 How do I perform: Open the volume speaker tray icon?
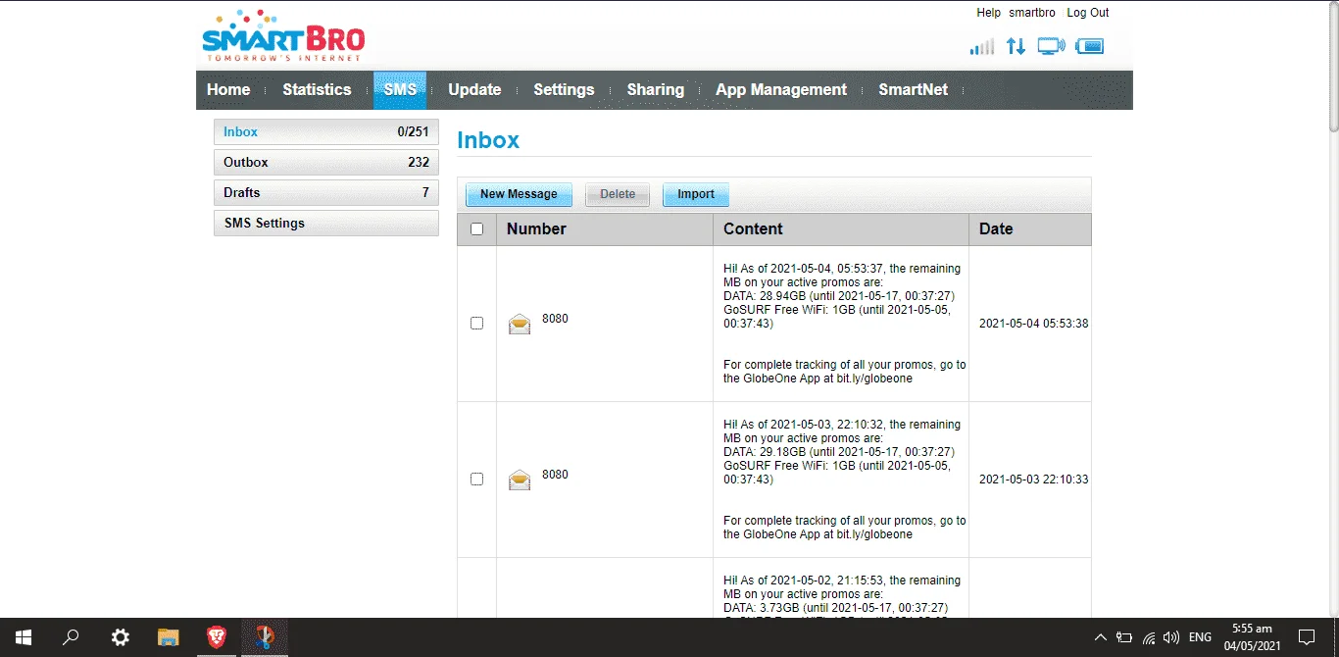click(1172, 637)
